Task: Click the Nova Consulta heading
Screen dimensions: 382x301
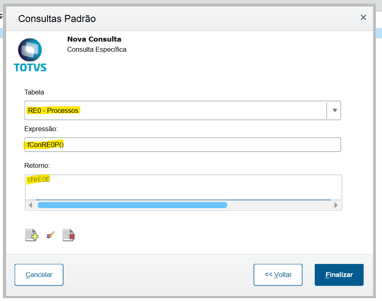Action: click(94, 40)
